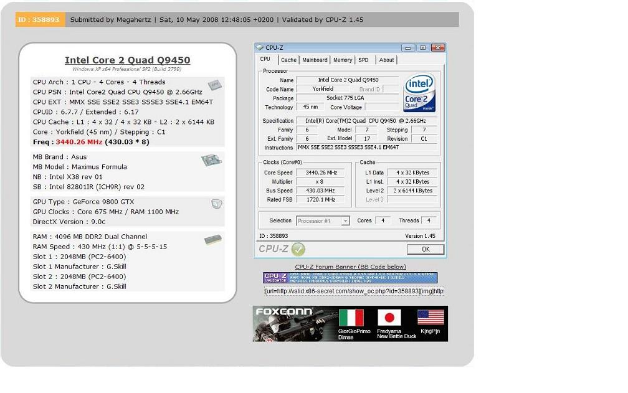Click the Level 2 2 x 6144 KBytes value
This screenshot has width=628, height=393.
[x=412, y=191]
